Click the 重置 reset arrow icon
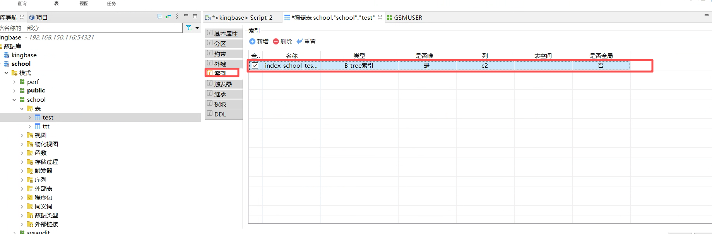Image resolution: width=712 pixels, height=234 pixels. (300, 41)
